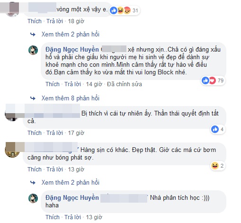Click Trả lời under the 14 giờ comment
The image size is (241, 223).
coord(72,84)
